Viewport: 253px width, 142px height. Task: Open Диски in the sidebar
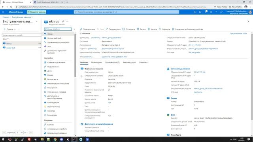click(50, 71)
